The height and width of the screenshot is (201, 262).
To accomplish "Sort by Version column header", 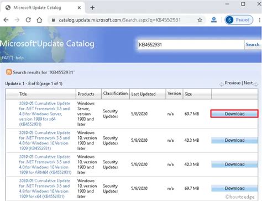I will coord(174,94).
